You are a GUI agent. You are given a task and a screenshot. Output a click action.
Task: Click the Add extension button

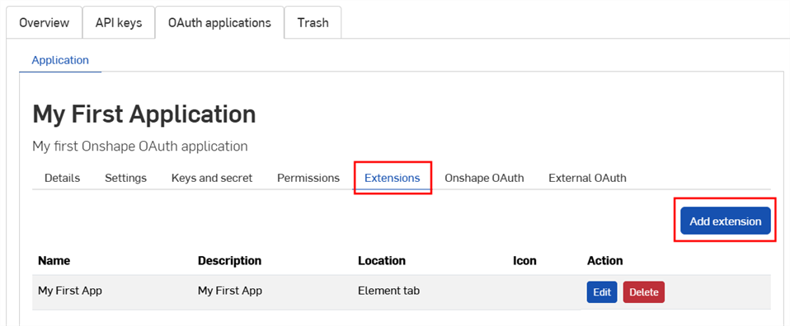726,221
